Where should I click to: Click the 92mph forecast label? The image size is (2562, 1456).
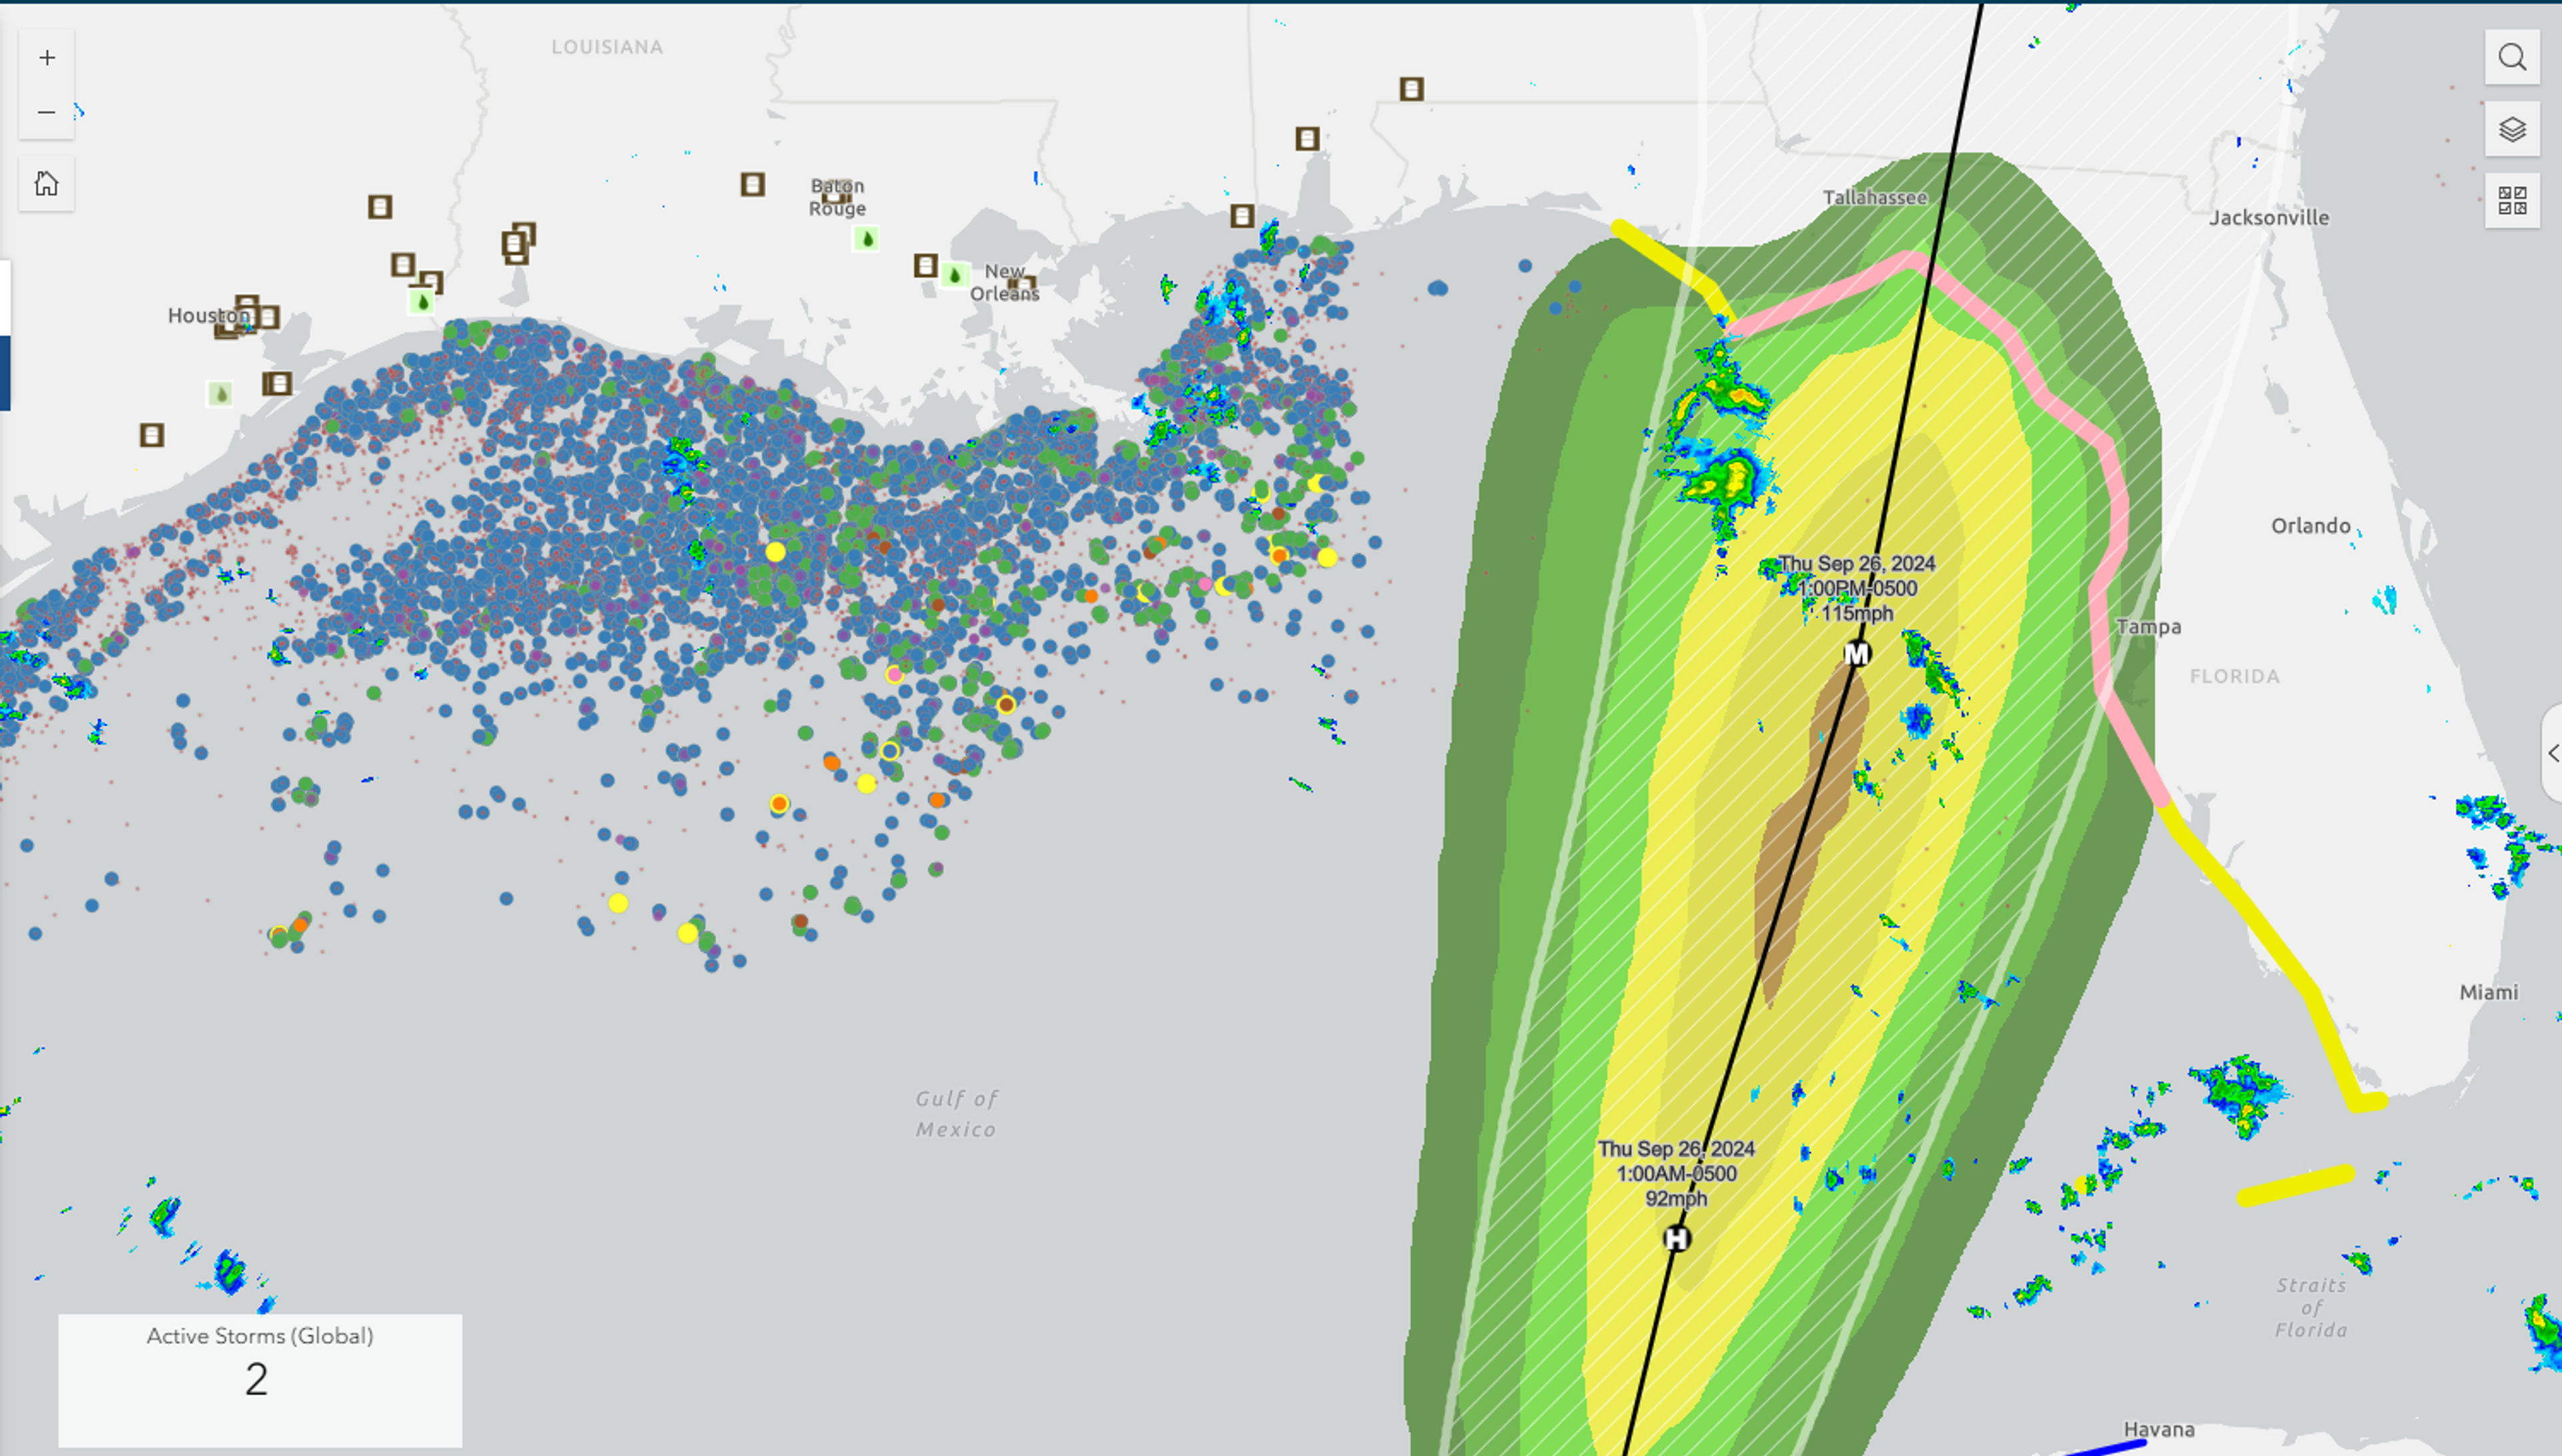pyautogui.click(x=1676, y=1198)
